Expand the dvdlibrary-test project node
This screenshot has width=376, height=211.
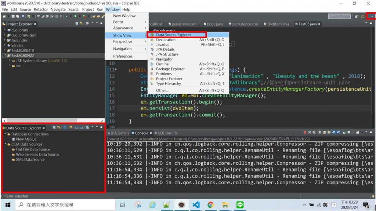click(x=5, y=35)
